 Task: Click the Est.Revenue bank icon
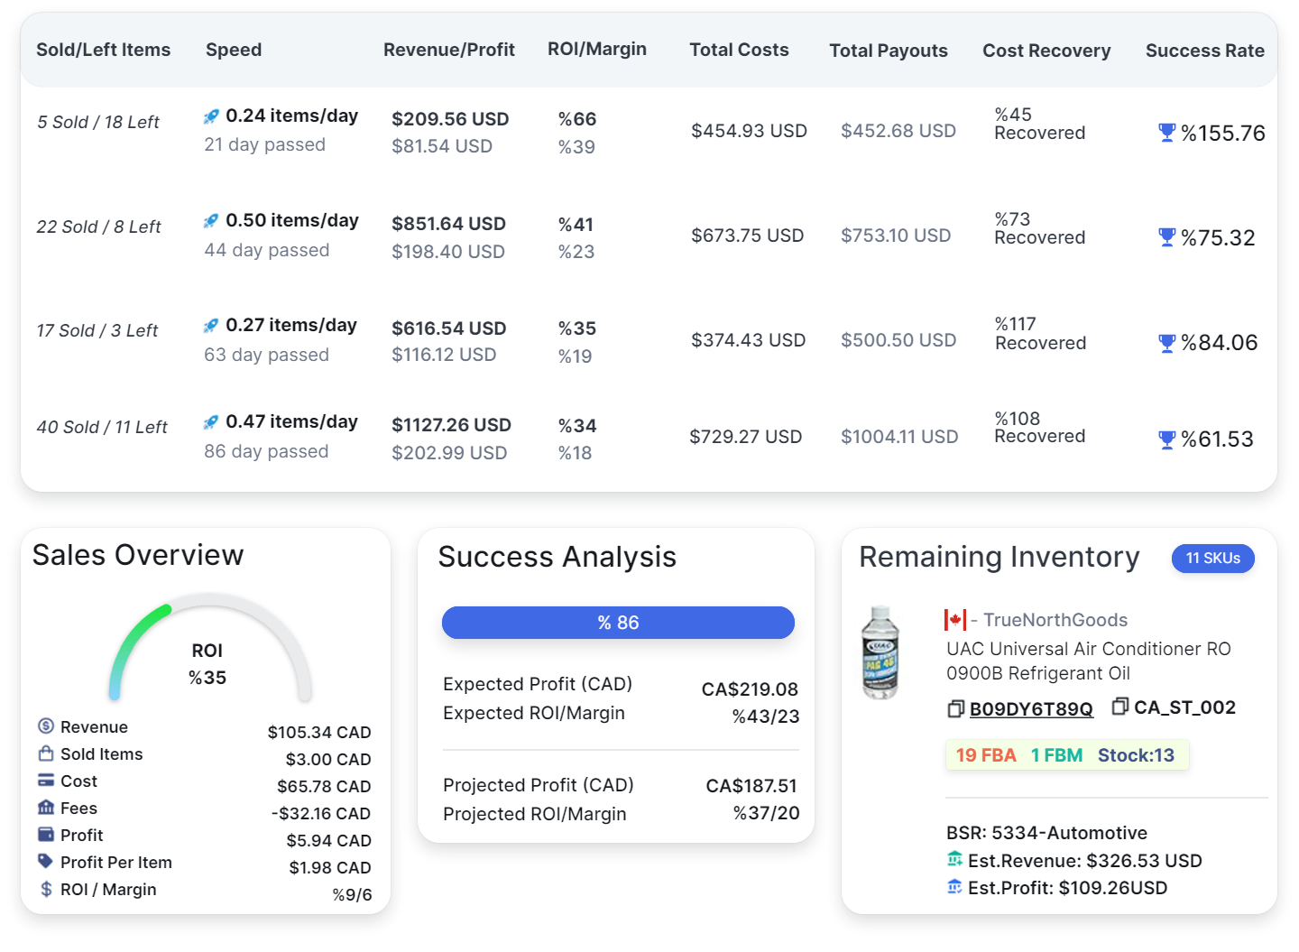click(x=954, y=860)
